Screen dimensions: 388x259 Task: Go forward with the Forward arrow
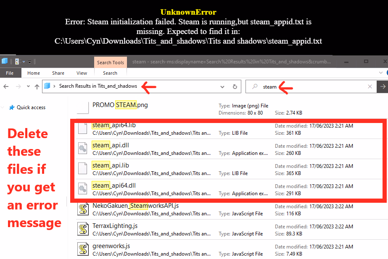click(x=18, y=86)
